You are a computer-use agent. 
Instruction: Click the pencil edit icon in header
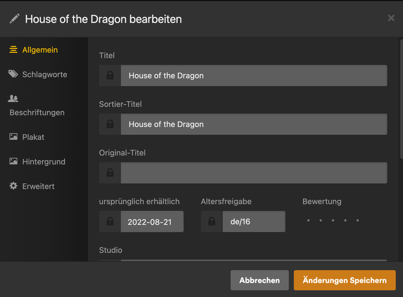tap(15, 19)
